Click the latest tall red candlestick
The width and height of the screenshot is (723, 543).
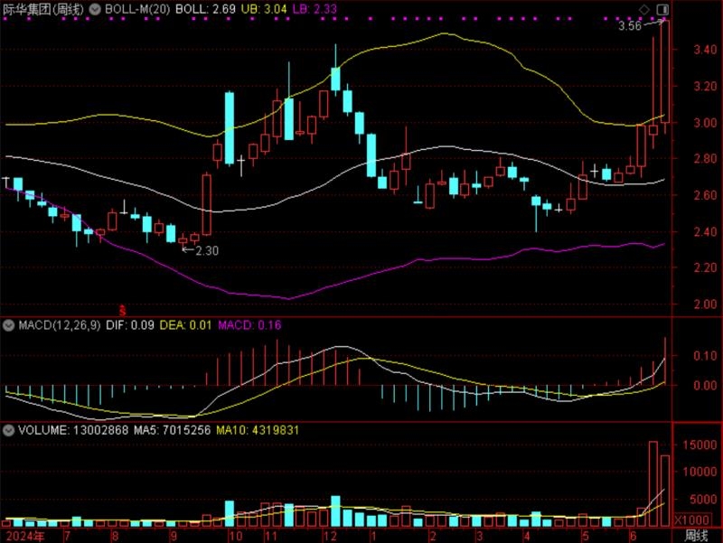[665, 71]
